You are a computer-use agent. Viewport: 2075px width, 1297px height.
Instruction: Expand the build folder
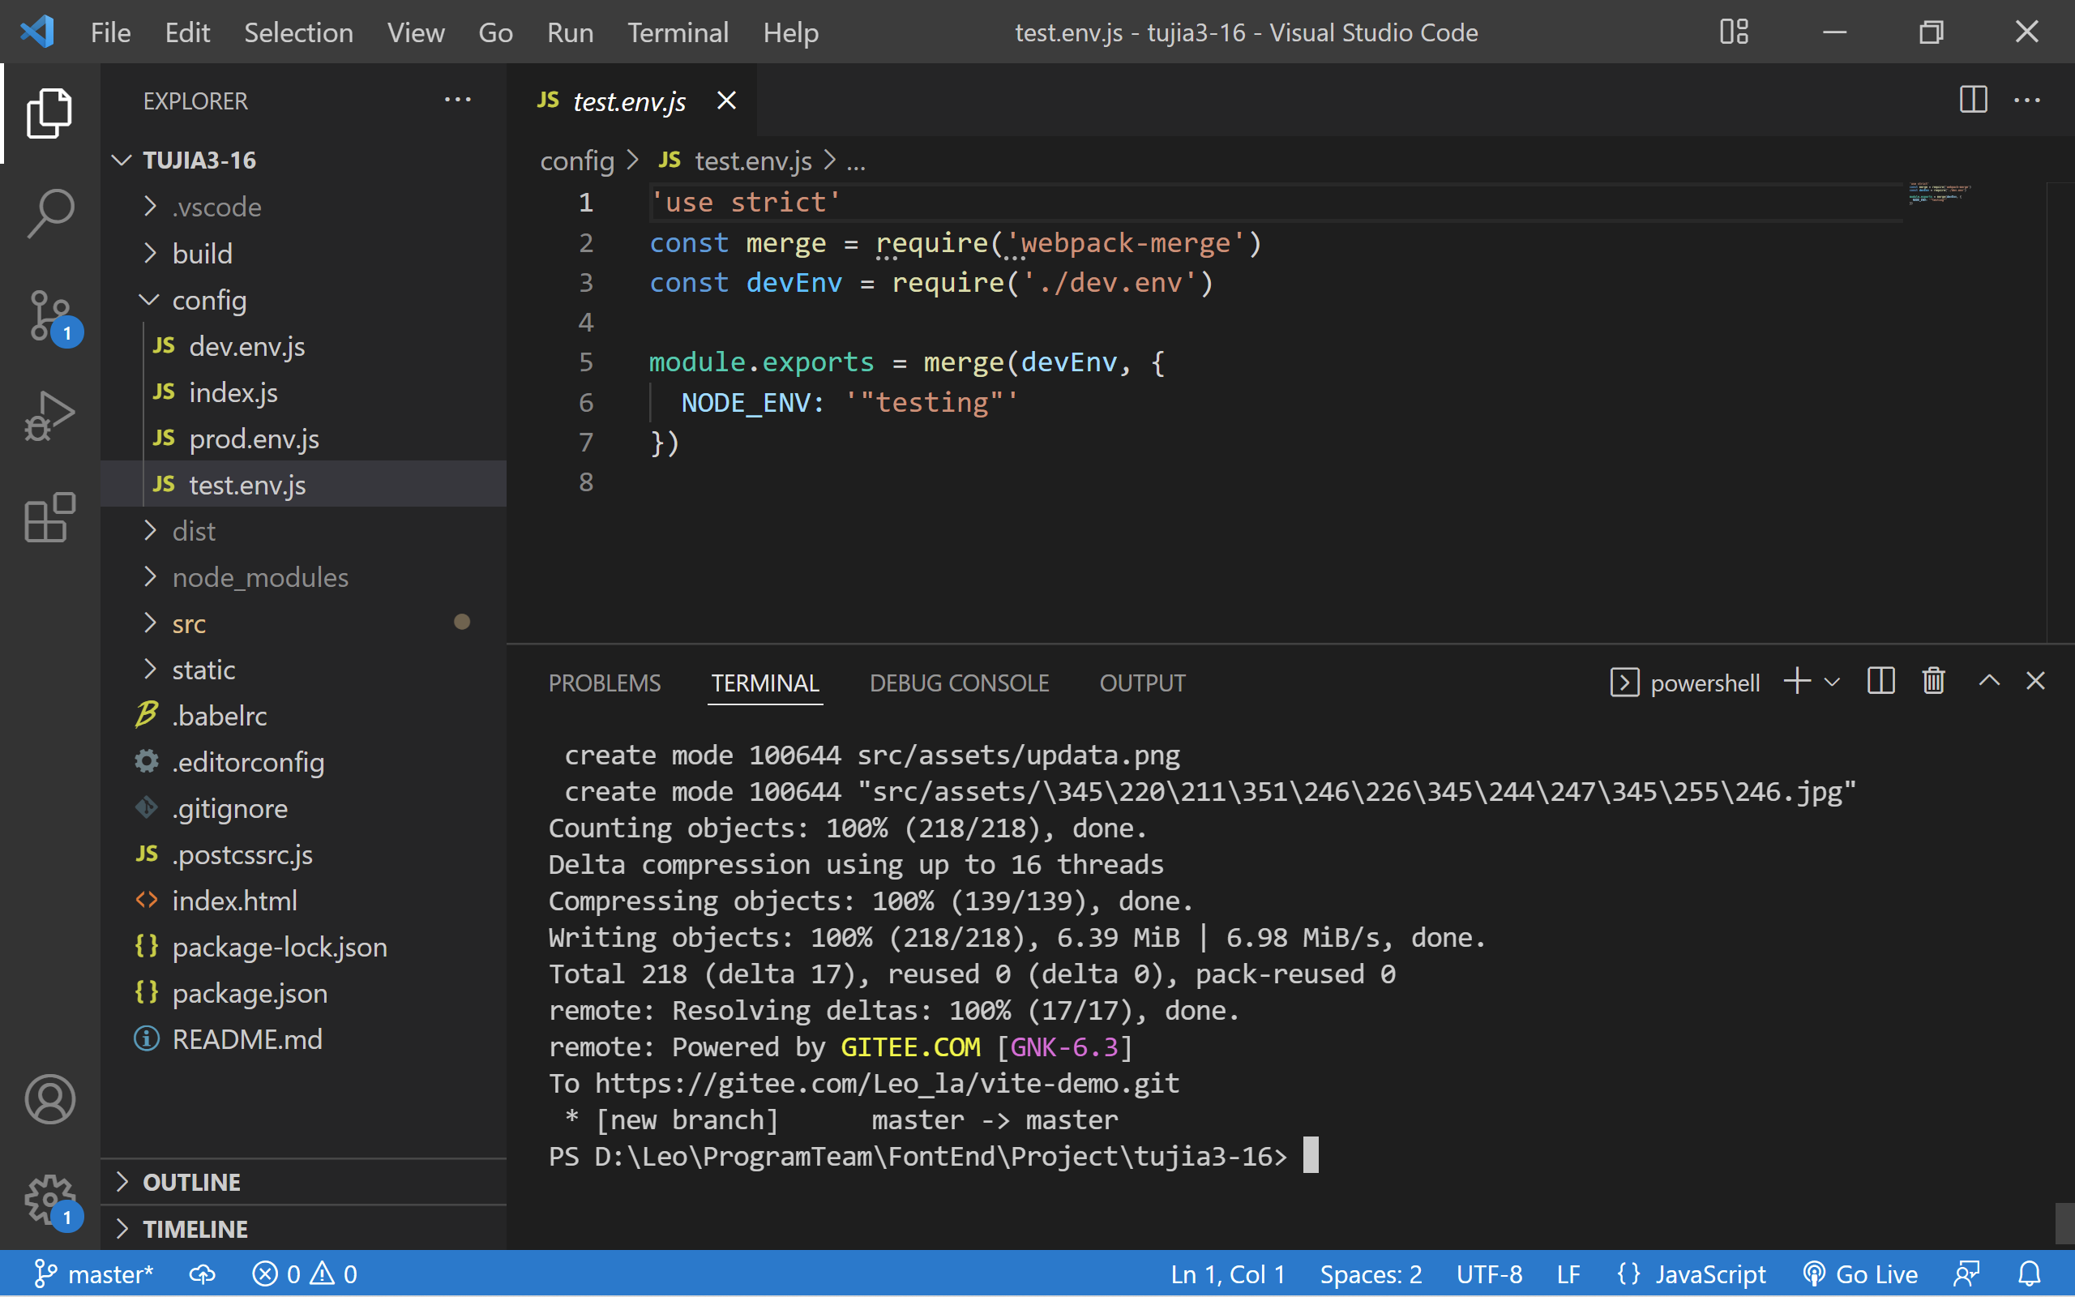coord(303,253)
